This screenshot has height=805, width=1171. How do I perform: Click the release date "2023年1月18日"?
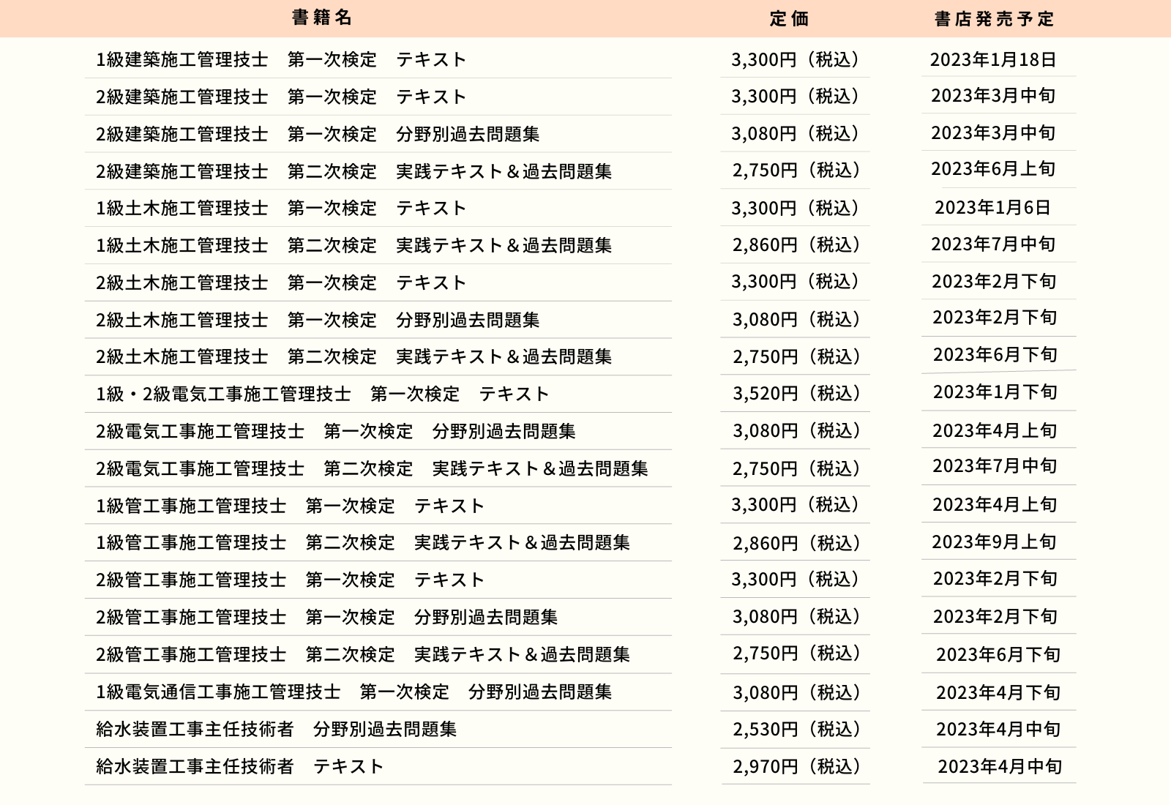coord(993,59)
